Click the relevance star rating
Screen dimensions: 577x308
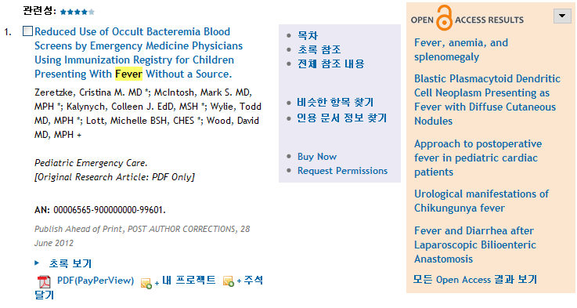[x=78, y=12]
